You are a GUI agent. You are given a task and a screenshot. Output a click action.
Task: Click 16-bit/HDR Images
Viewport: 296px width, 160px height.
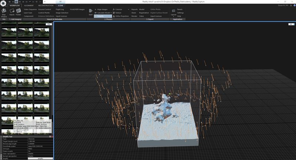pos(77,10)
